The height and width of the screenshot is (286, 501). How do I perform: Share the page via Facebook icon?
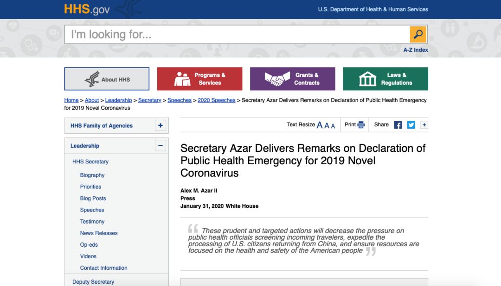click(x=398, y=125)
